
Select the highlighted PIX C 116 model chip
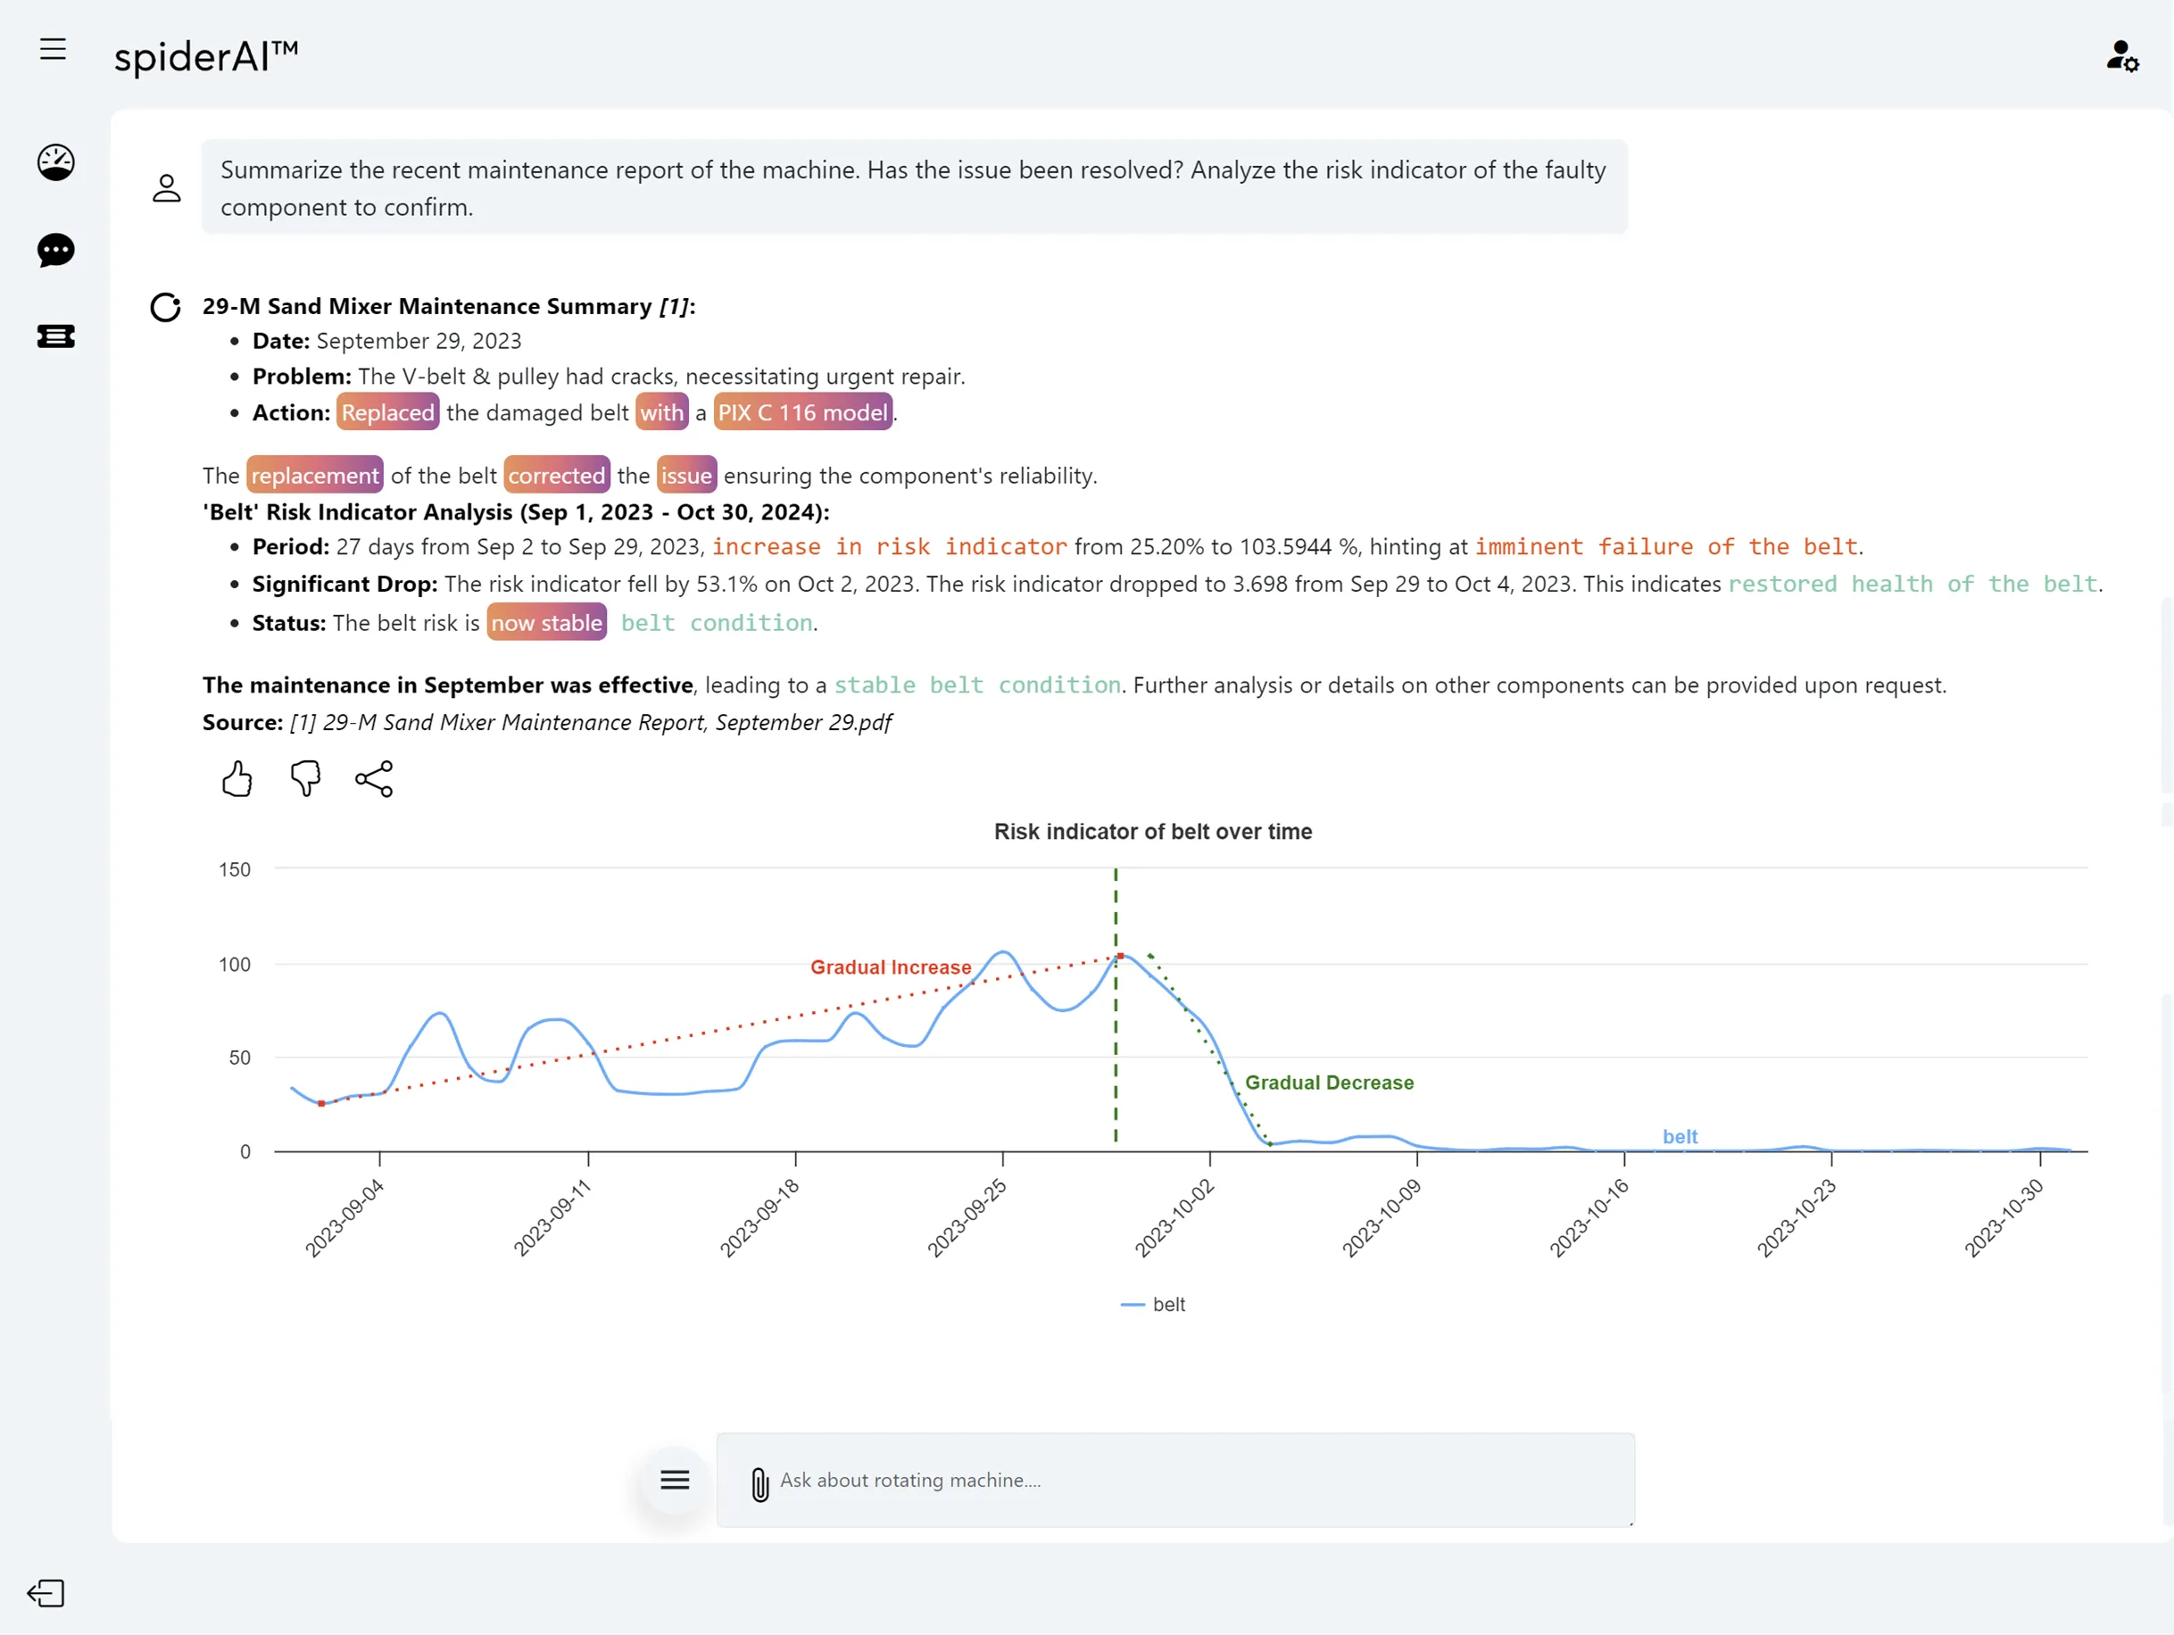tap(803, 412)
